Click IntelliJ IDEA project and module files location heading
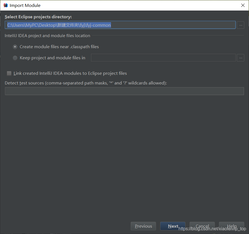This screenshot has height=234, width=249. [47, 36]
